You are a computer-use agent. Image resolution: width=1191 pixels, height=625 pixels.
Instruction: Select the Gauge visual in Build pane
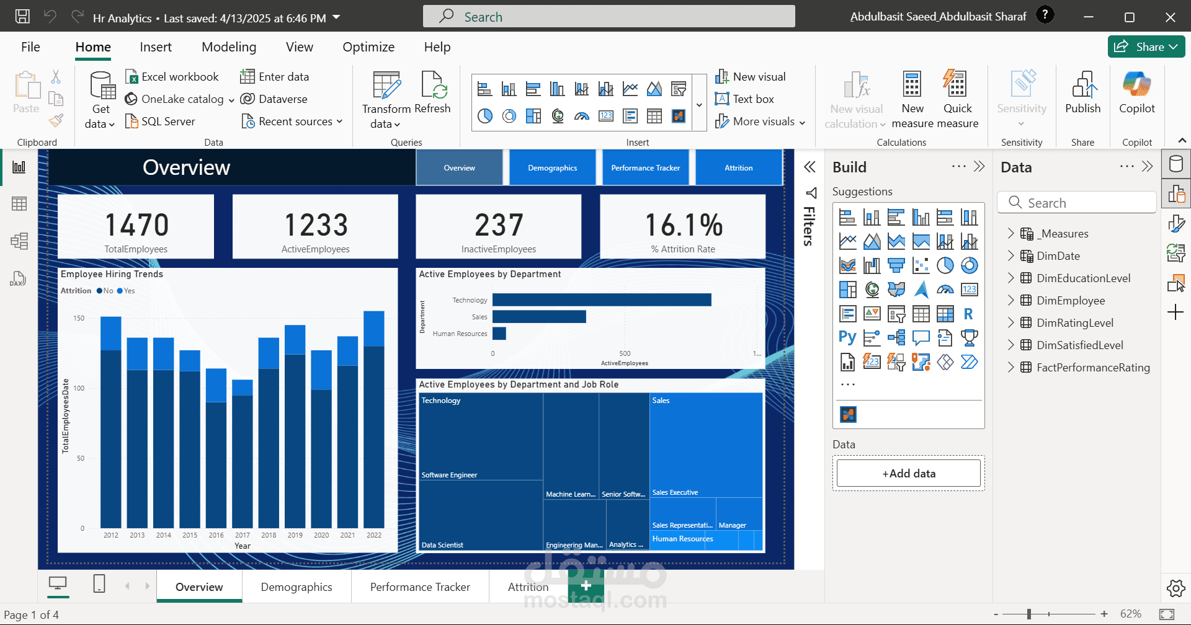(945, 290)
